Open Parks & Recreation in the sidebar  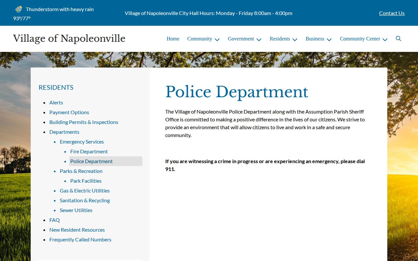click(x=81, y=171)
